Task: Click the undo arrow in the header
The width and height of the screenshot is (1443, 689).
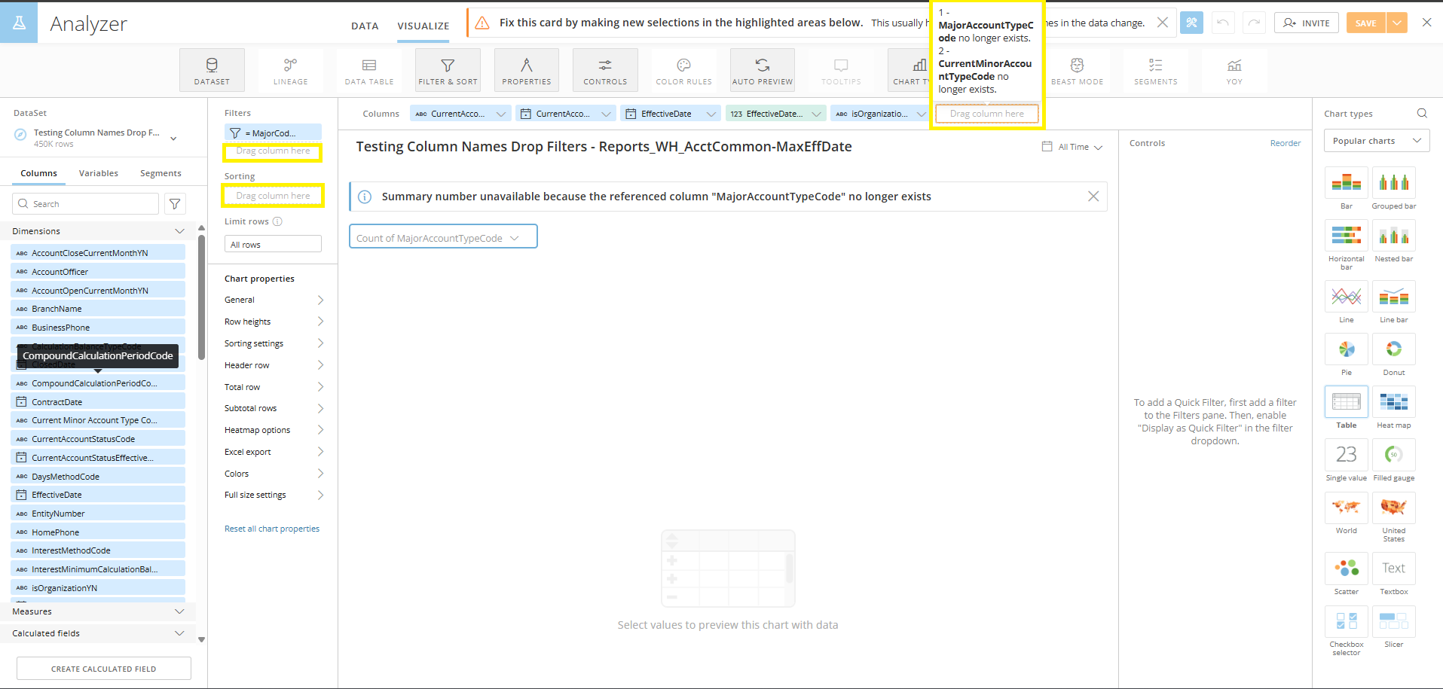Action: pos(1222,23)
